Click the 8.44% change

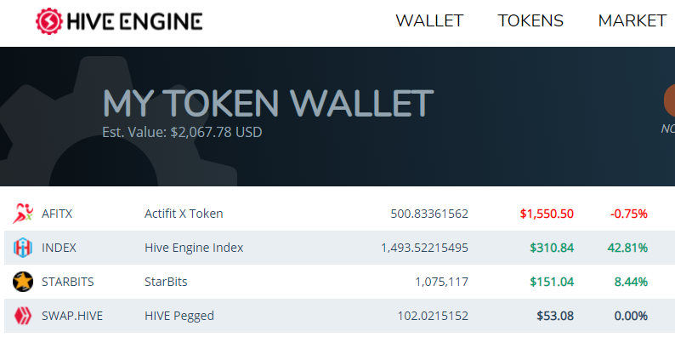[631, 282]
